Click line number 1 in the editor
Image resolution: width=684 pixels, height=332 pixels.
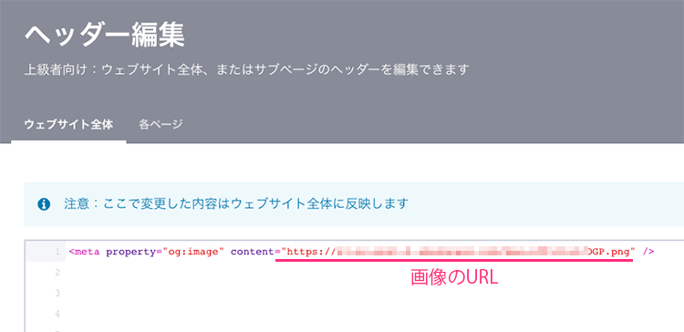coord(57,252)
